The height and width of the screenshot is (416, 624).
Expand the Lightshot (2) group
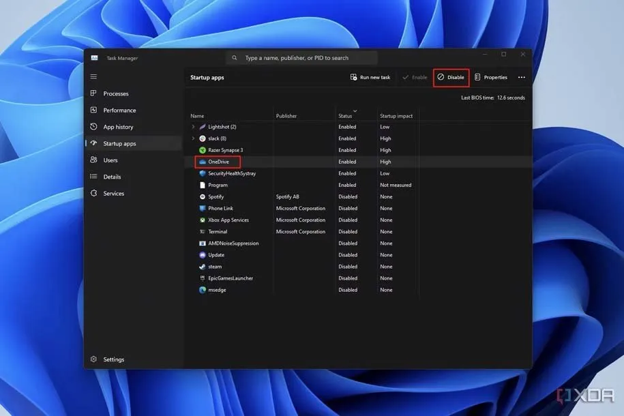point(193,127)
